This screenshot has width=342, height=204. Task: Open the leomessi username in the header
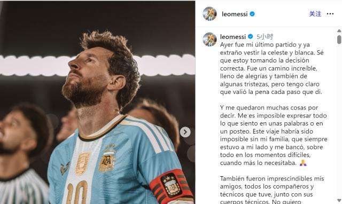(x=235, y=14)
